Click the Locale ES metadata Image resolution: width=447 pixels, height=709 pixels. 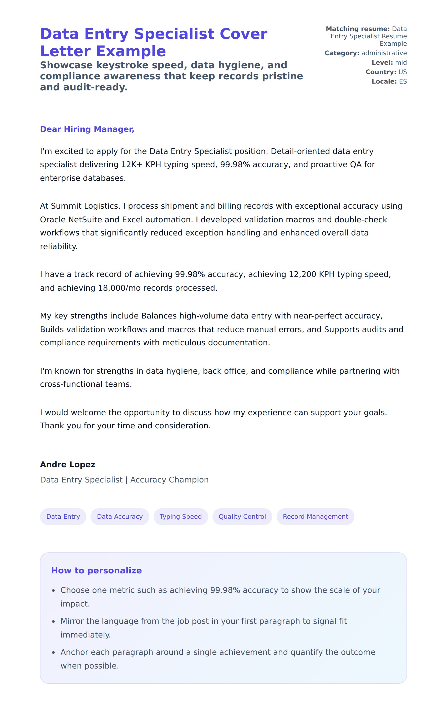[x=389, y=81]
